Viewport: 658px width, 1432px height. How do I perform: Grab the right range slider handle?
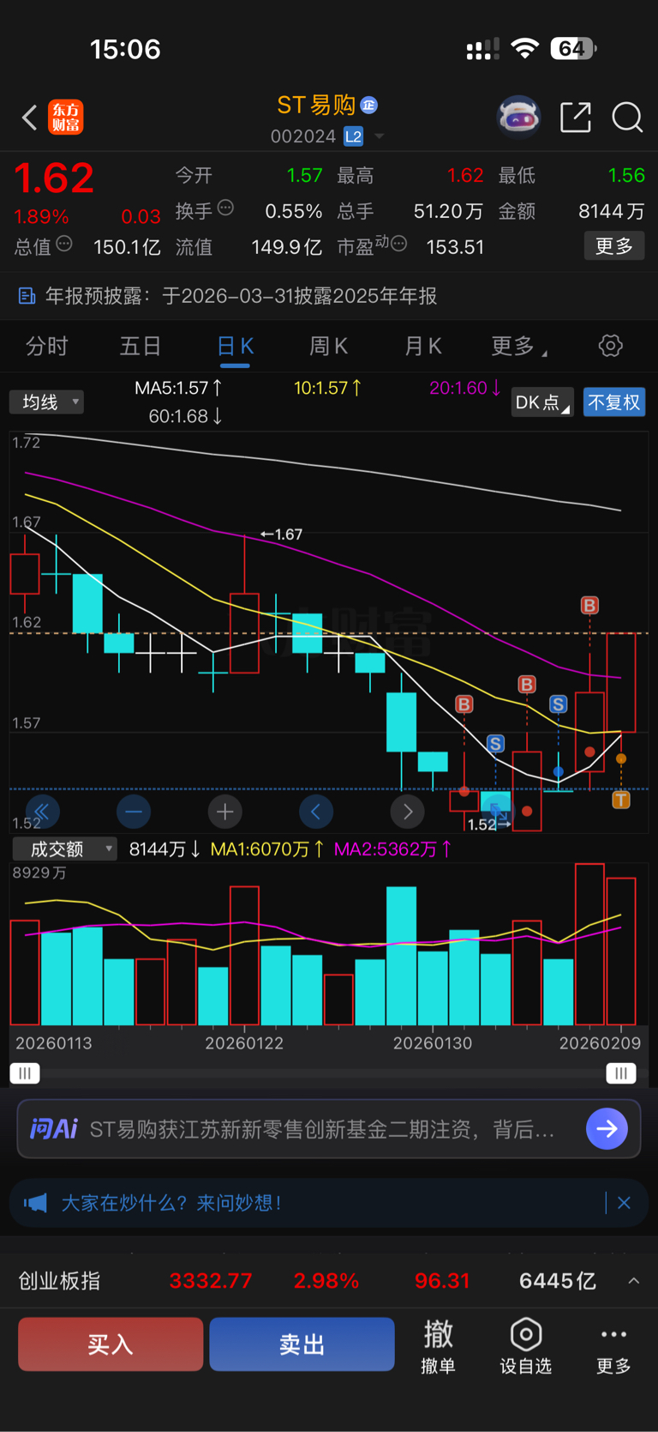pos(621,1072)
